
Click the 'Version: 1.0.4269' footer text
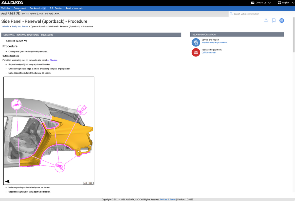tap(185, 200)
